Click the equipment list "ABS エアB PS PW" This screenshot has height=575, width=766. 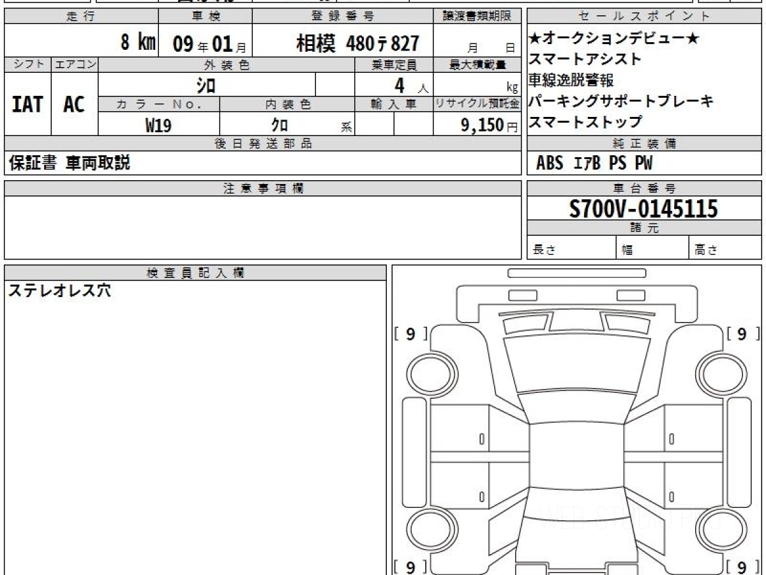point(594,164)
